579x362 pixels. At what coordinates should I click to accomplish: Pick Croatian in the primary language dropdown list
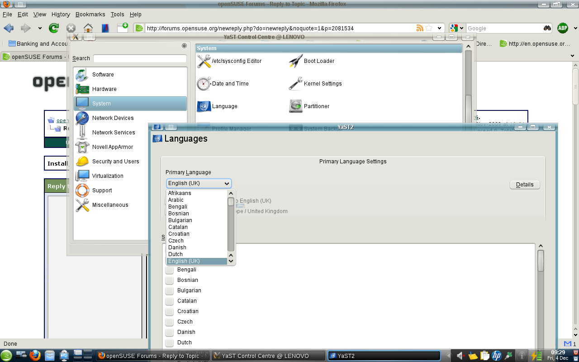[x=197, y=234]
